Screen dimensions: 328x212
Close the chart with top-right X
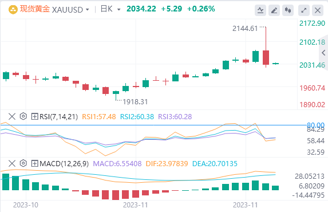click(318, 10)
